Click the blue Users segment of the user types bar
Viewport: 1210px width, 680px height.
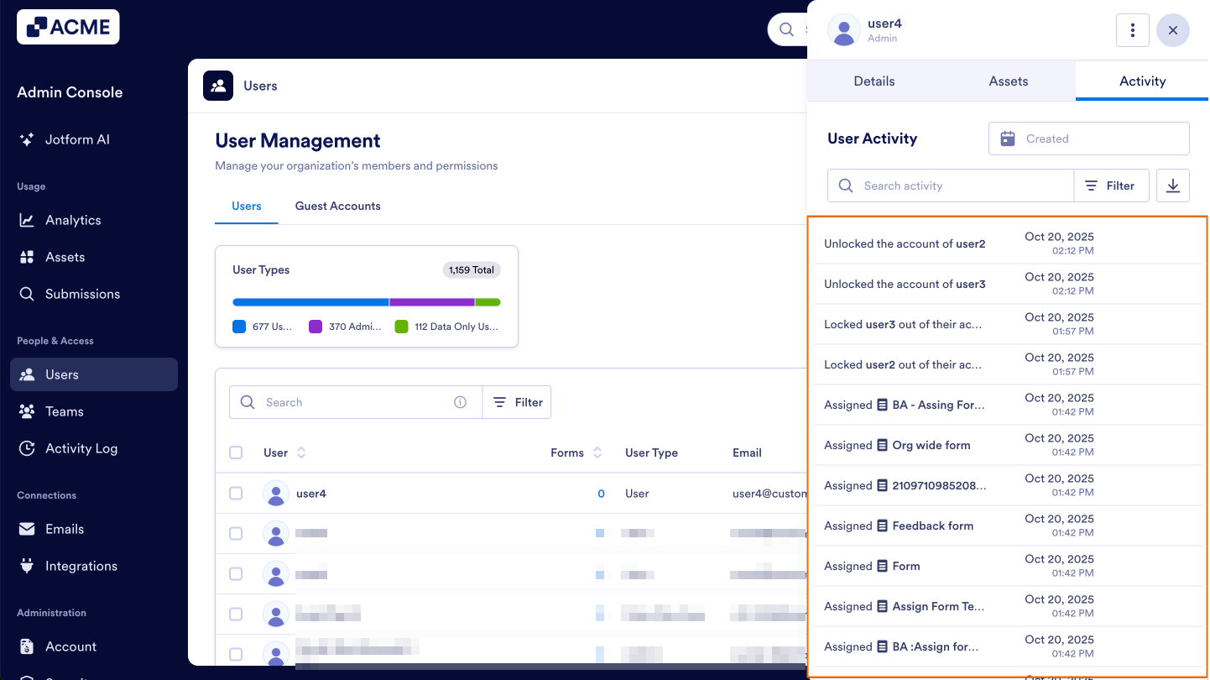(310, 301)
